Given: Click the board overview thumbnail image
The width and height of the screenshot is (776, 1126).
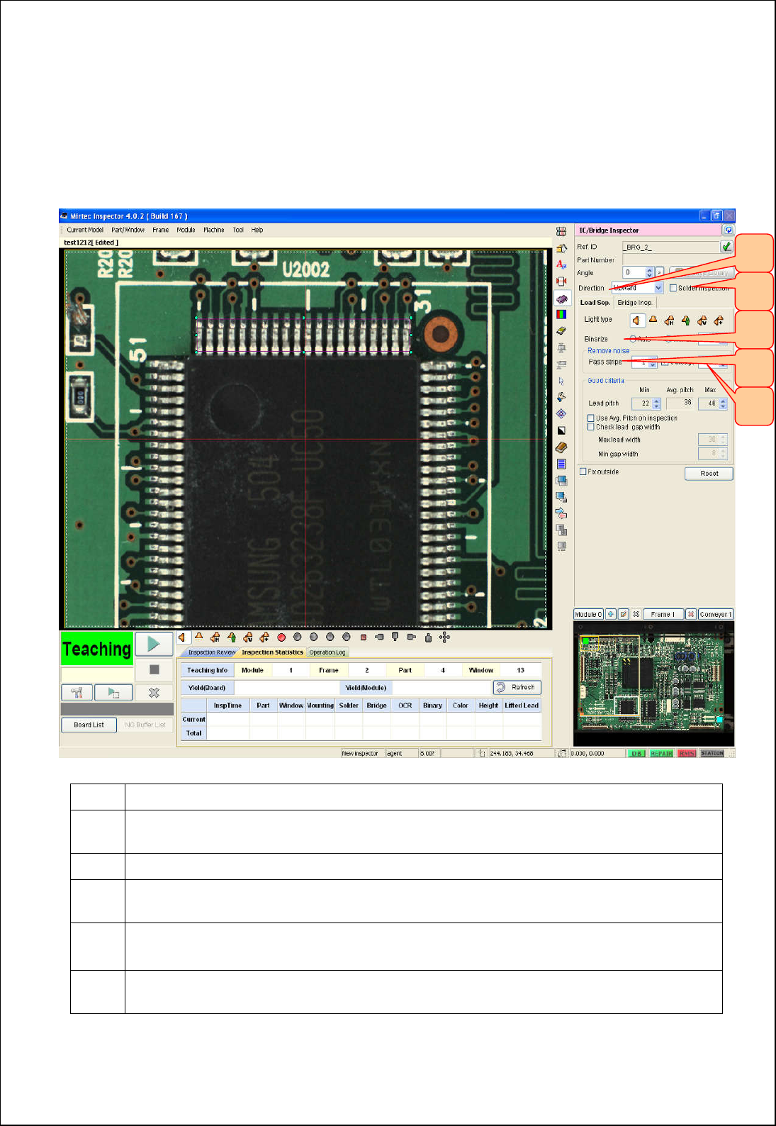Looking at the screenshot, I should (653, 684).
